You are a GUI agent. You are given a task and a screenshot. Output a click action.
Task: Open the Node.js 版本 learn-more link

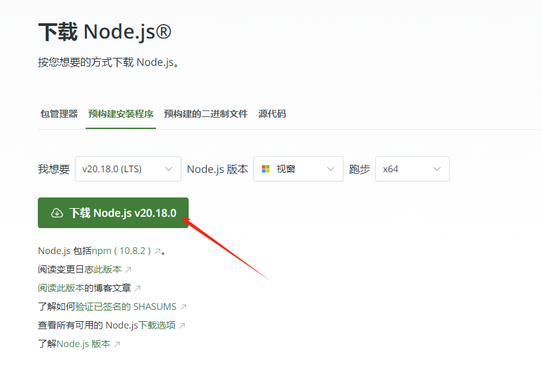coord(84,344)
